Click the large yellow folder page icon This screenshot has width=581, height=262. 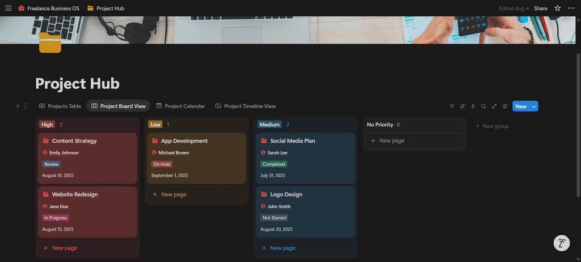[x=50, y=42]
